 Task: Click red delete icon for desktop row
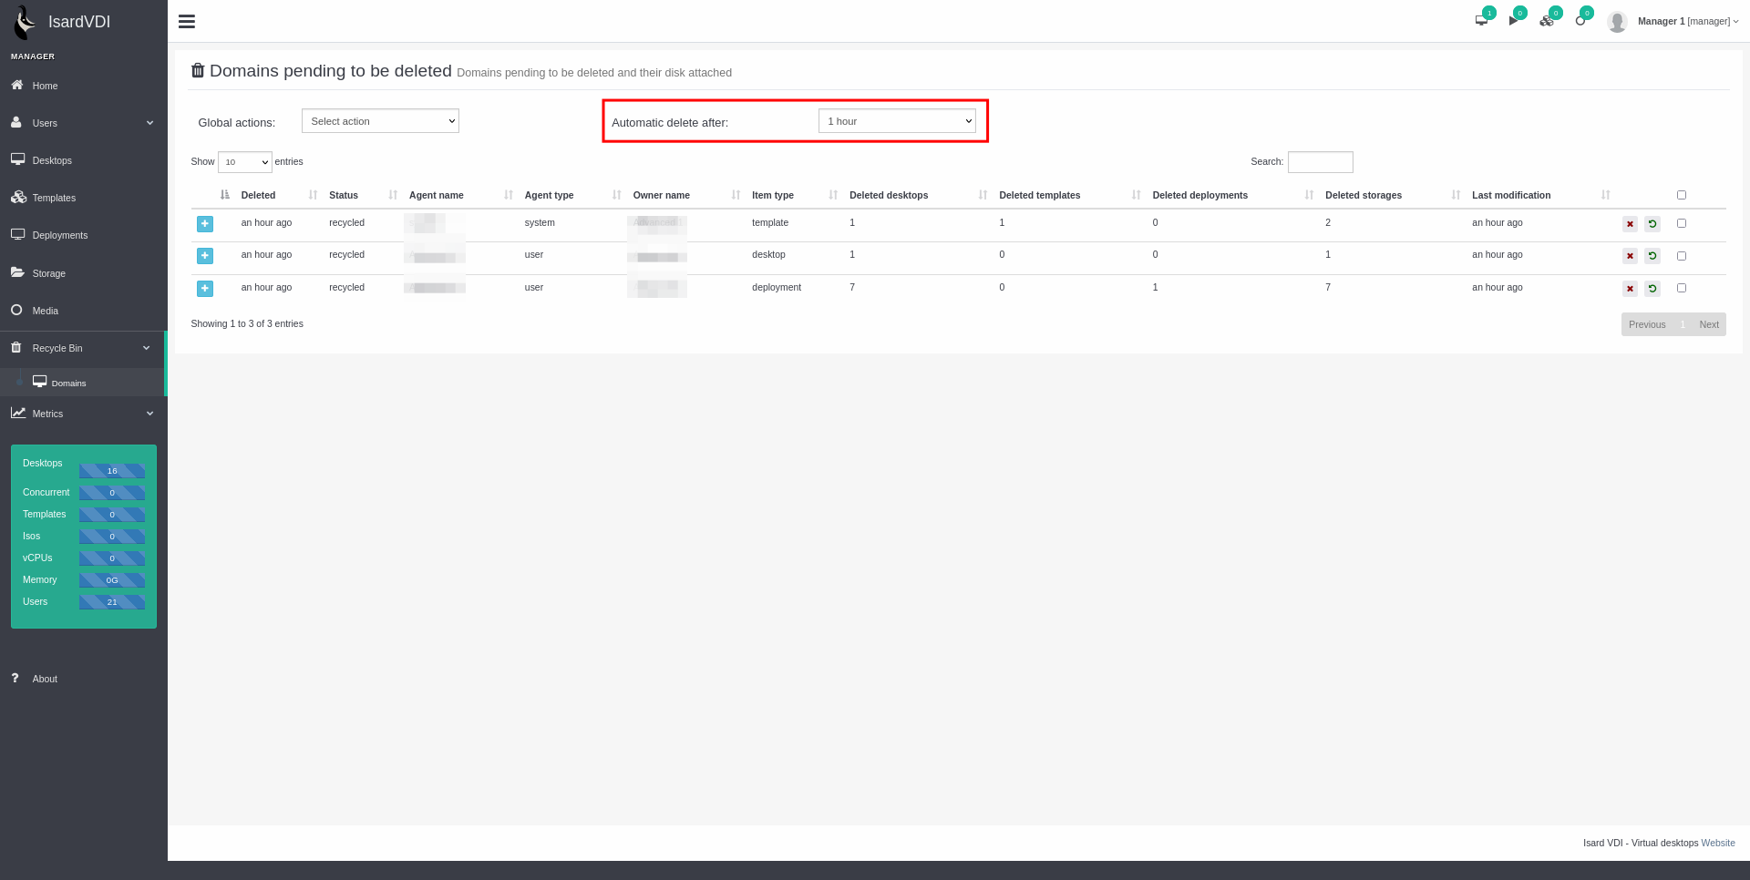(1630, 256)
